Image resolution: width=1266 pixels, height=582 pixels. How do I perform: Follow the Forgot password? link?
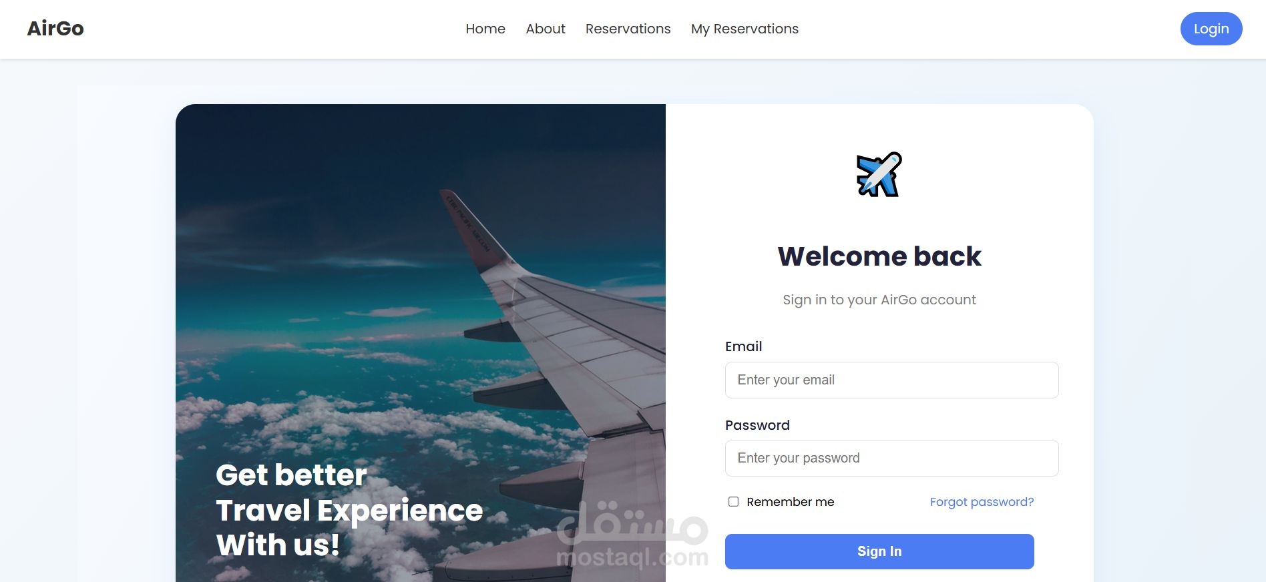pos(982,502)
